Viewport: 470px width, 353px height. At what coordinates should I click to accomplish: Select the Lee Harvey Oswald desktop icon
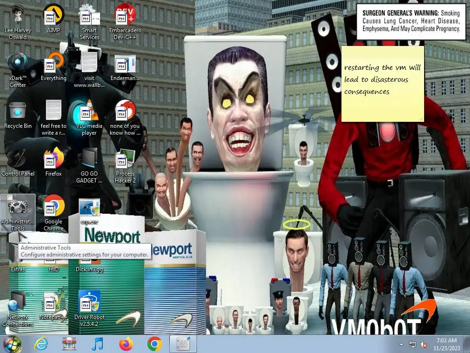coord(18,23)
